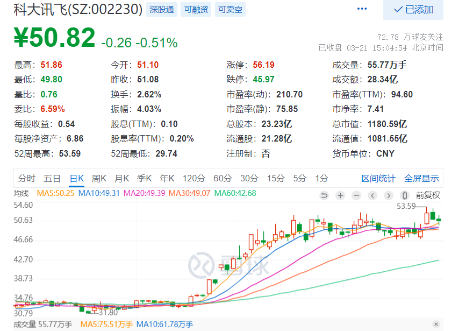This screenshot has width=459, height=331.
Task: Click the 成交量 value 55.77万手 in stats
Action: click(387, 65)
